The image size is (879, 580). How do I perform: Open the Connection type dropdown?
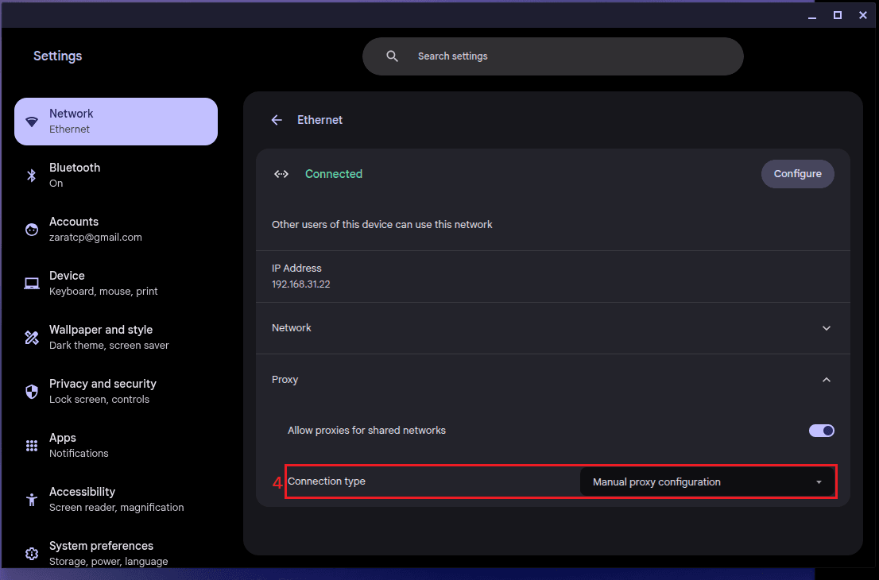(x=707, y=482)
